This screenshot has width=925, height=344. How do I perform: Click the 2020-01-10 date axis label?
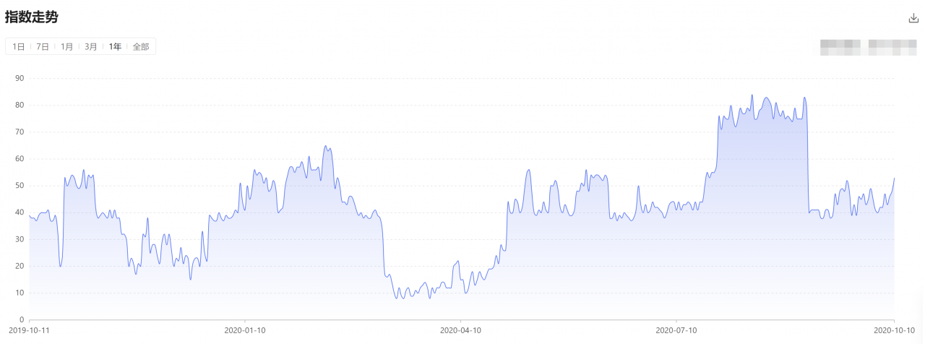coord(245,330)
